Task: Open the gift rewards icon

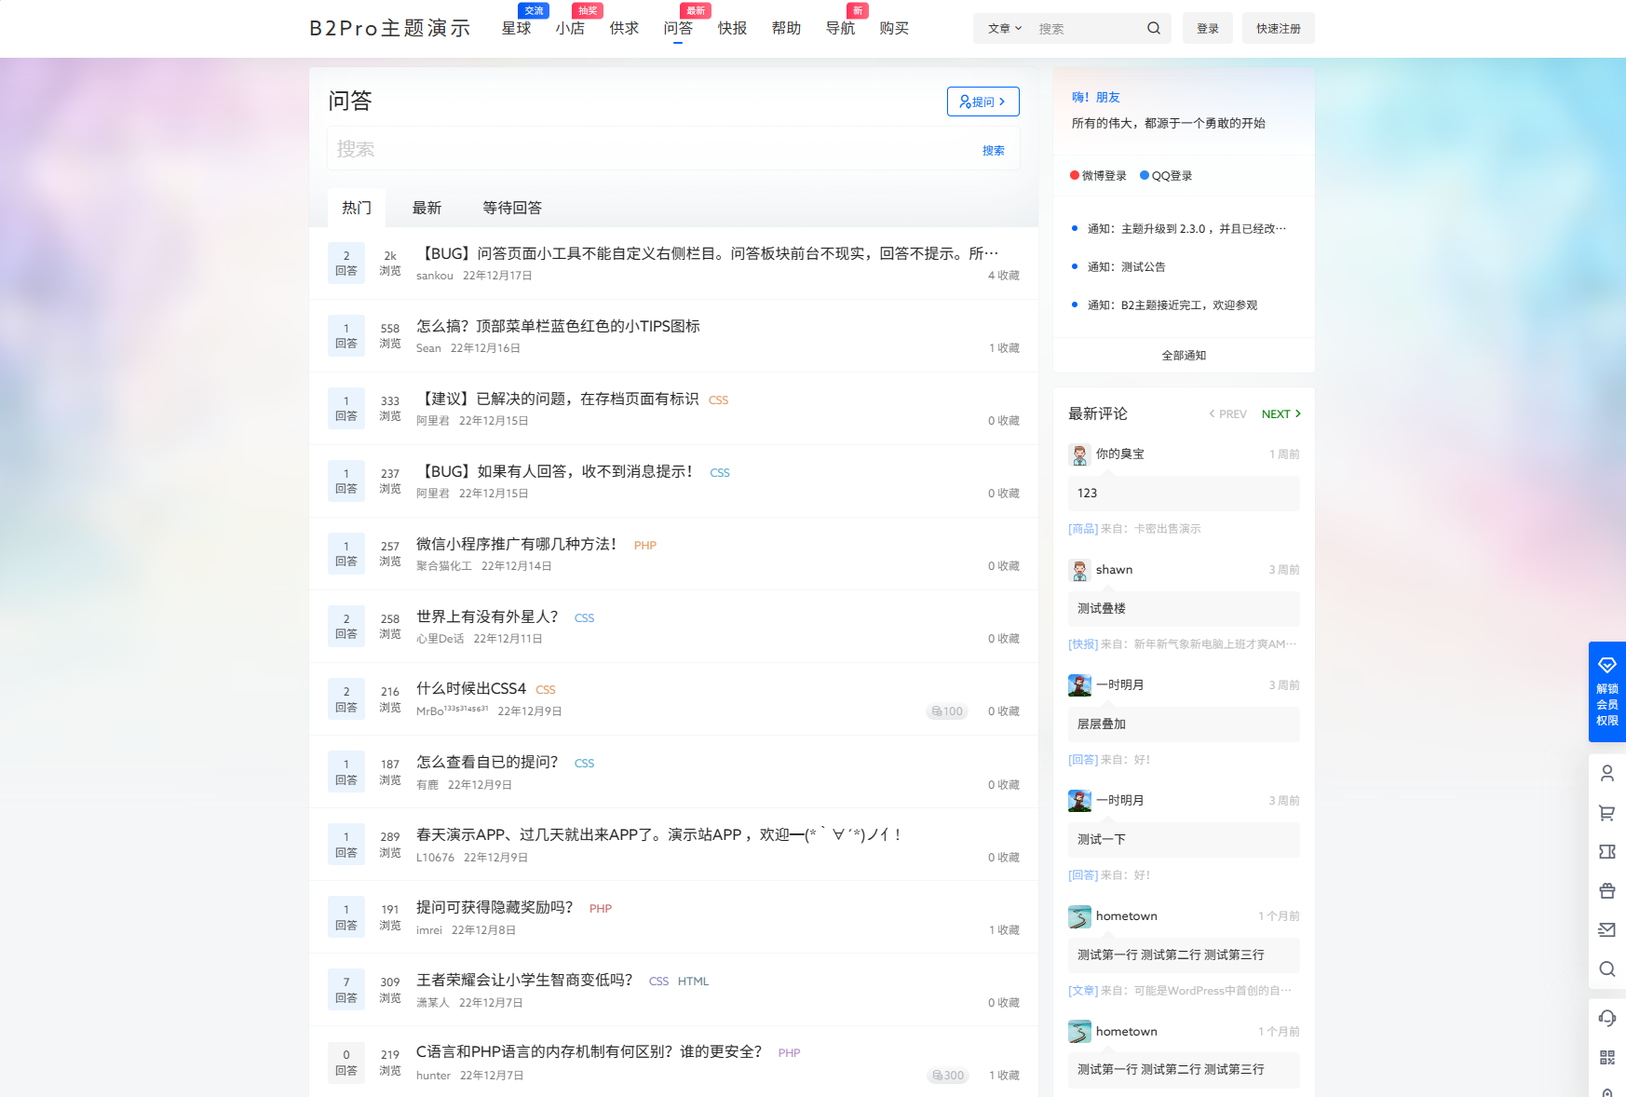Action: [x=1606, y=890]
